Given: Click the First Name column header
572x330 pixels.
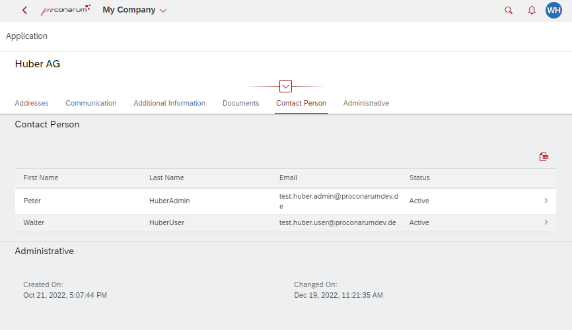Looking at the screenshot, I should coord(41,178).
